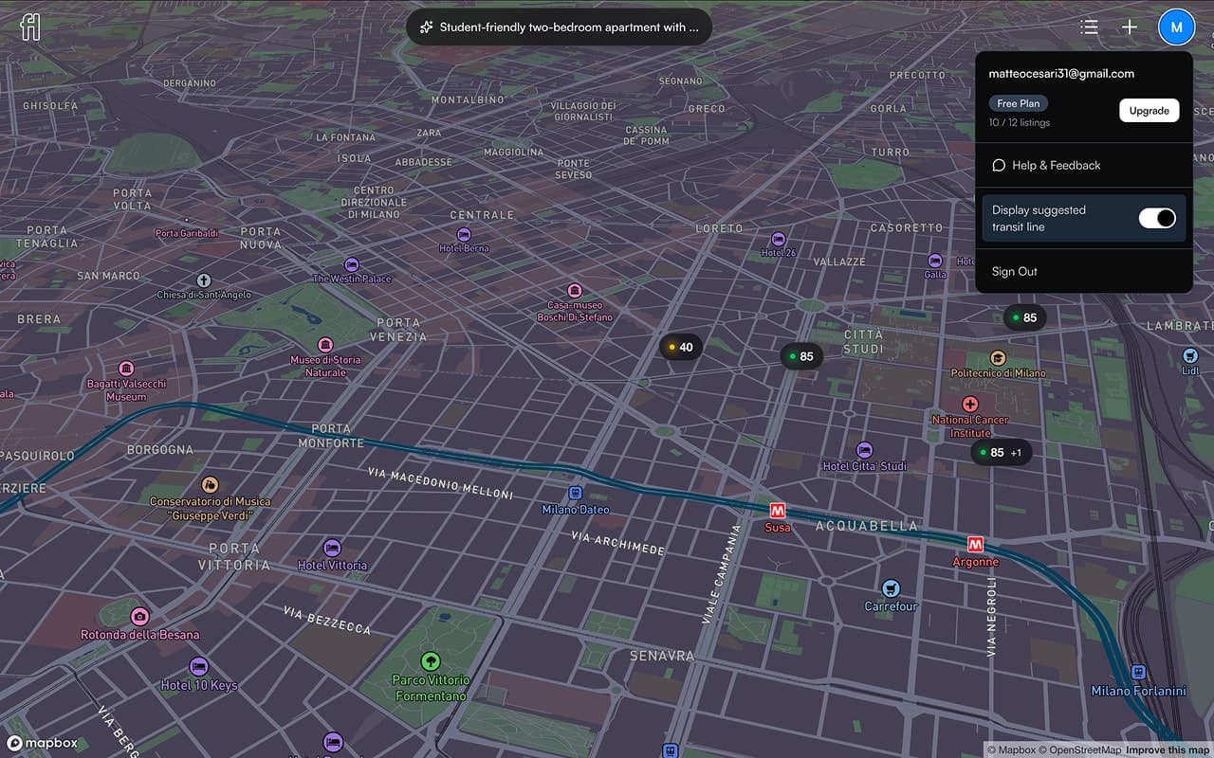Select the 85 +1 clustered listing marker
1214x758 pixels.
(x=1001, y=453)
